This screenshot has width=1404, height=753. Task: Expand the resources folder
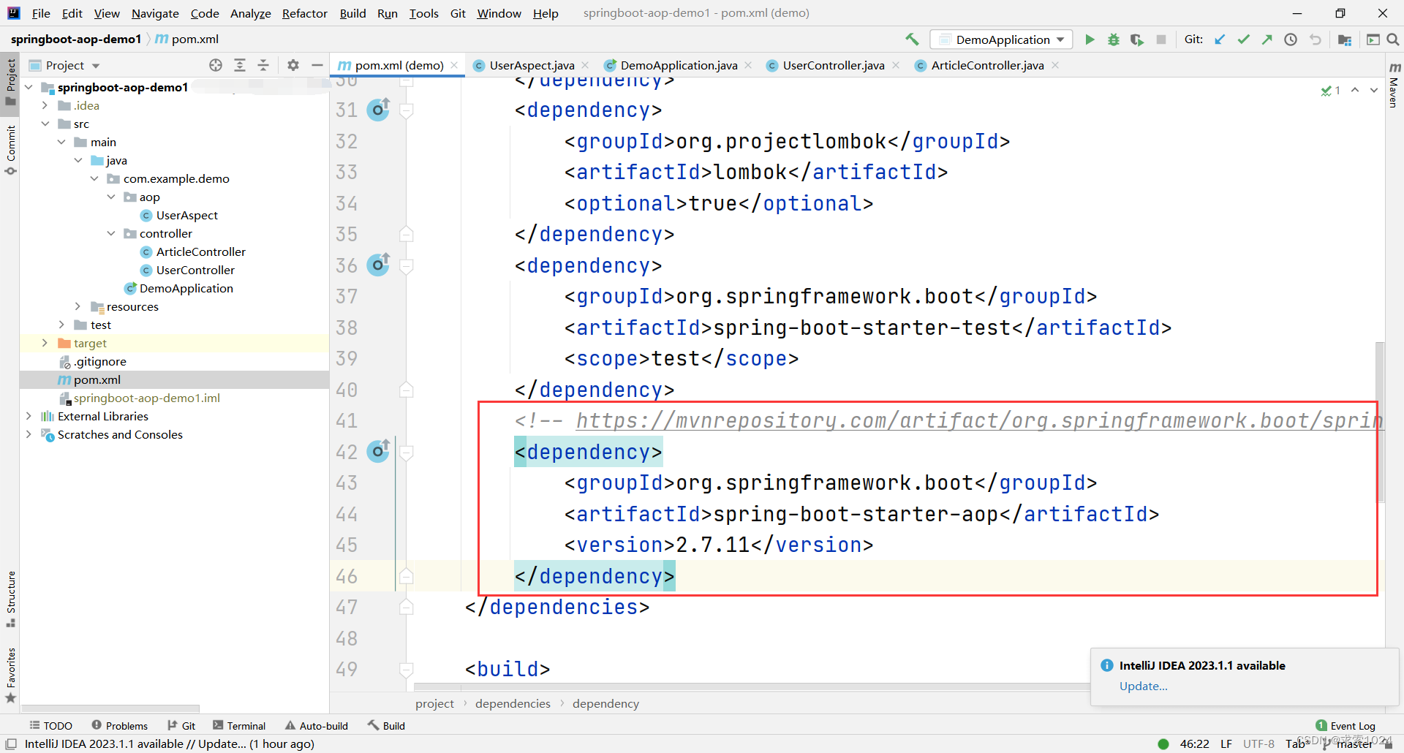[78, 306]
